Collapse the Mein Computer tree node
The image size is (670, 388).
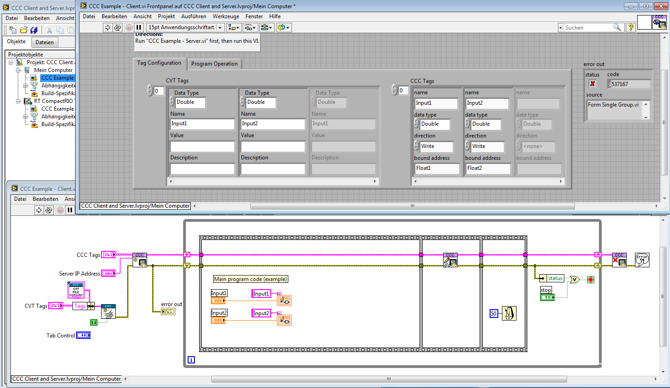click(18, 70)
